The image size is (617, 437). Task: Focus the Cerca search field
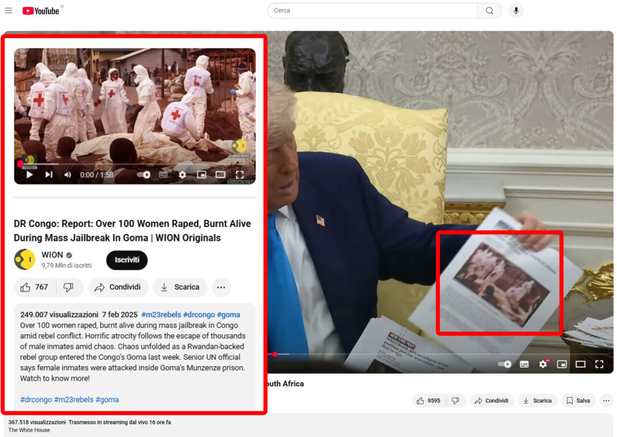pyautogui.click(x=372, y=11)
